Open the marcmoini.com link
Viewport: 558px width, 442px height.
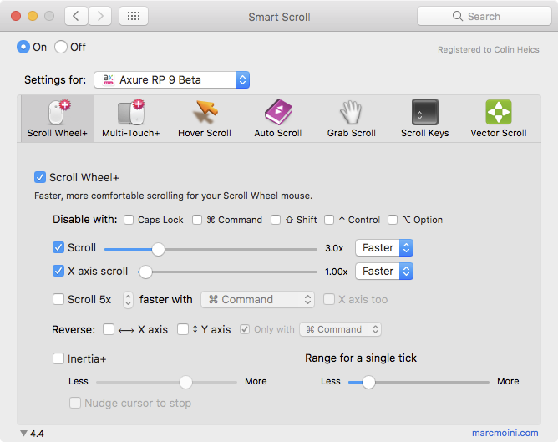505,433
